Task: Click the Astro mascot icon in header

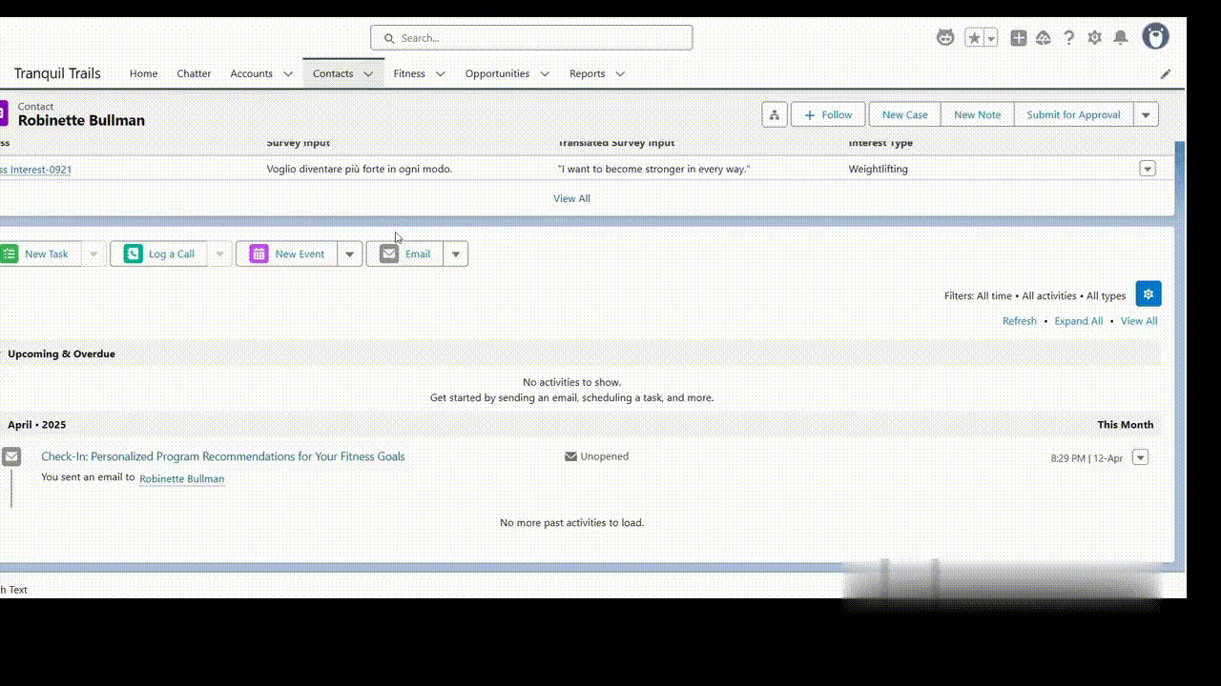Action: 945,37
